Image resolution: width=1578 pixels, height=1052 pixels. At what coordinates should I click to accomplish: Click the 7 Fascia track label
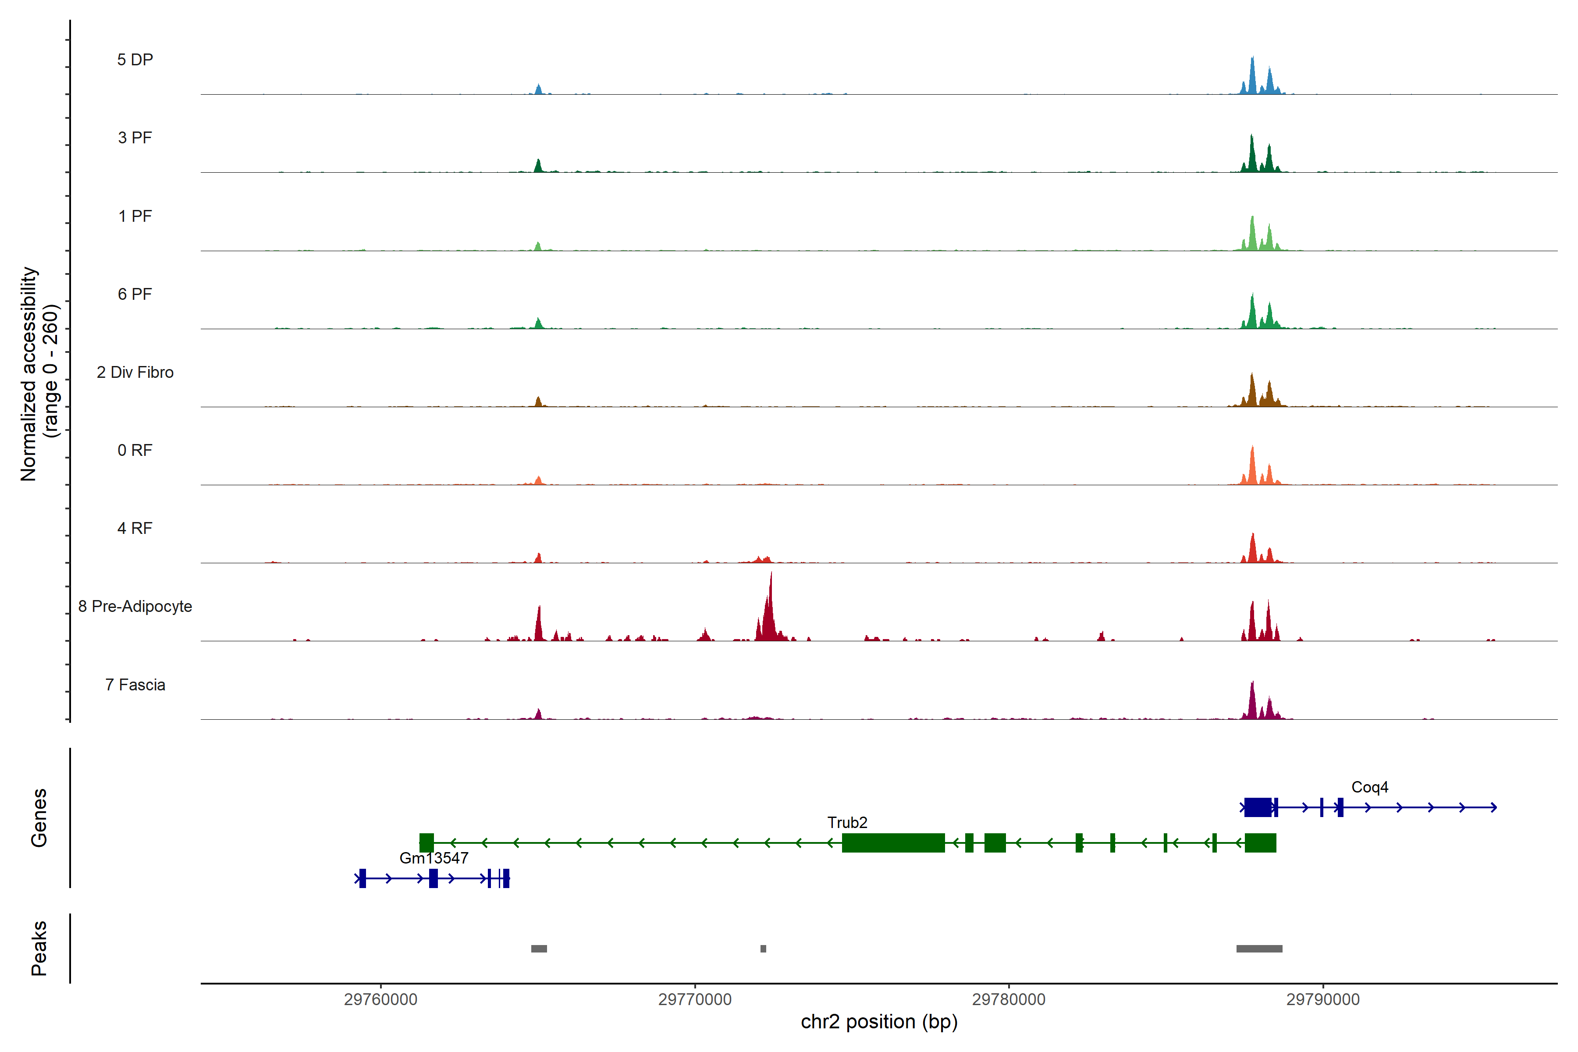coord(135,685)
